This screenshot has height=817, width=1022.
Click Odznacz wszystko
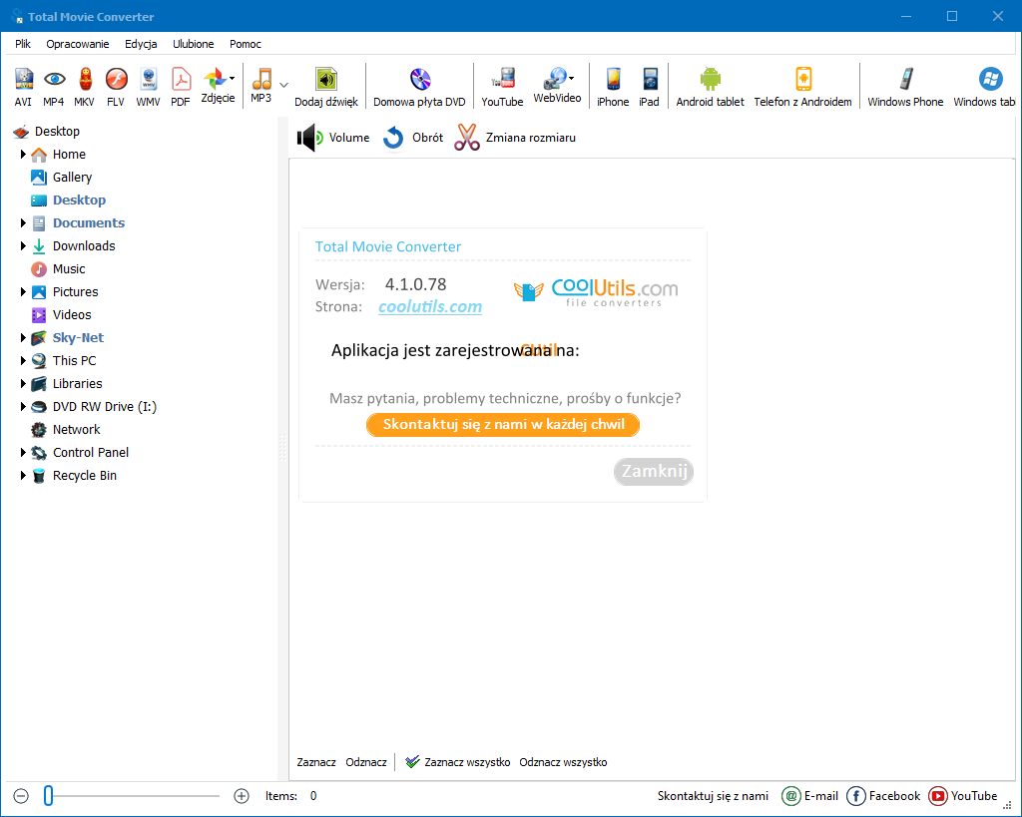[x=563, y=762]
